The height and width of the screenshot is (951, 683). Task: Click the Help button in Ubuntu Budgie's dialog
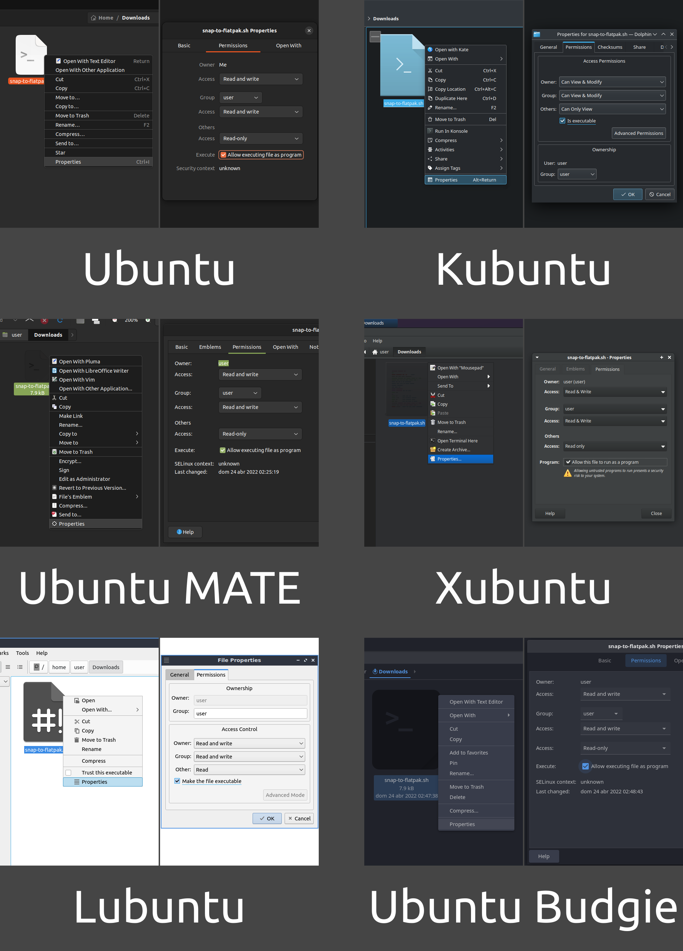click(544, 856)
